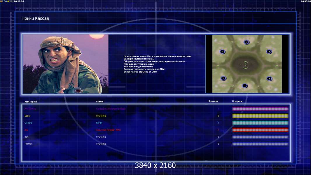The height and width of the screenshot is (175, 311).
Task: Click 'Случайно' army in Bobur's row
Action: (x=101, y=116)
